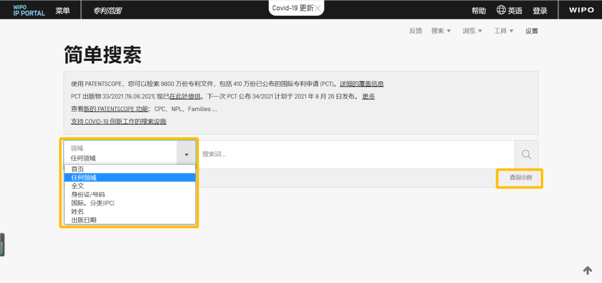Click the 更多 link
This screenshot has width=602, height=283.
click(x=368, y=97)
